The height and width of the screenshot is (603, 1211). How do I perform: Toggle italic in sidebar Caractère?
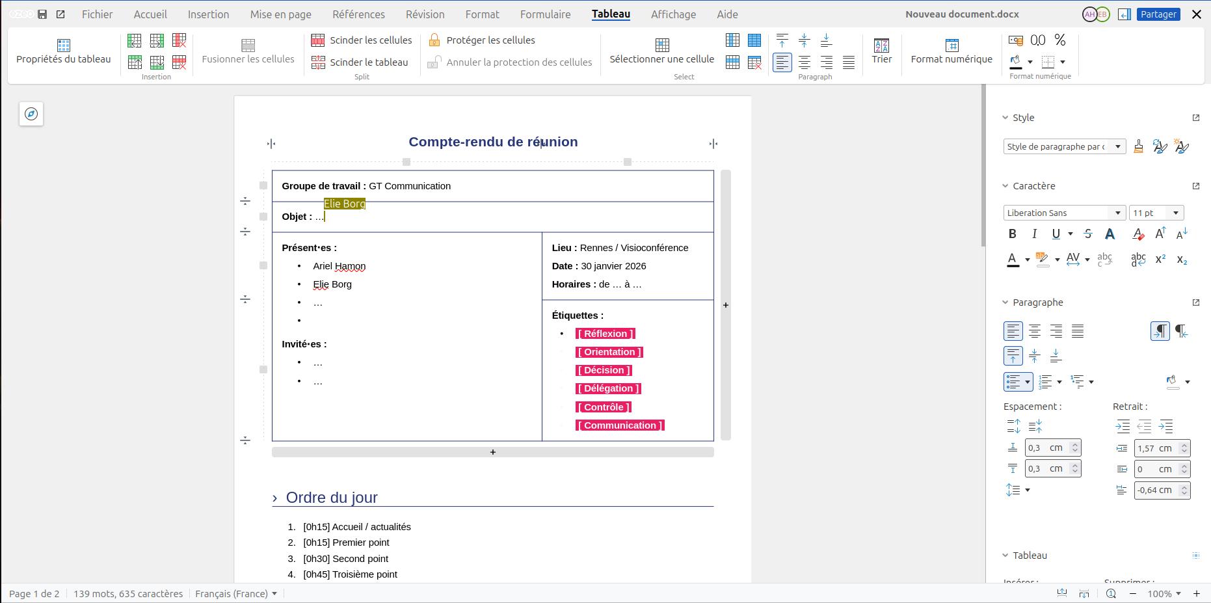pos(1034,234)
